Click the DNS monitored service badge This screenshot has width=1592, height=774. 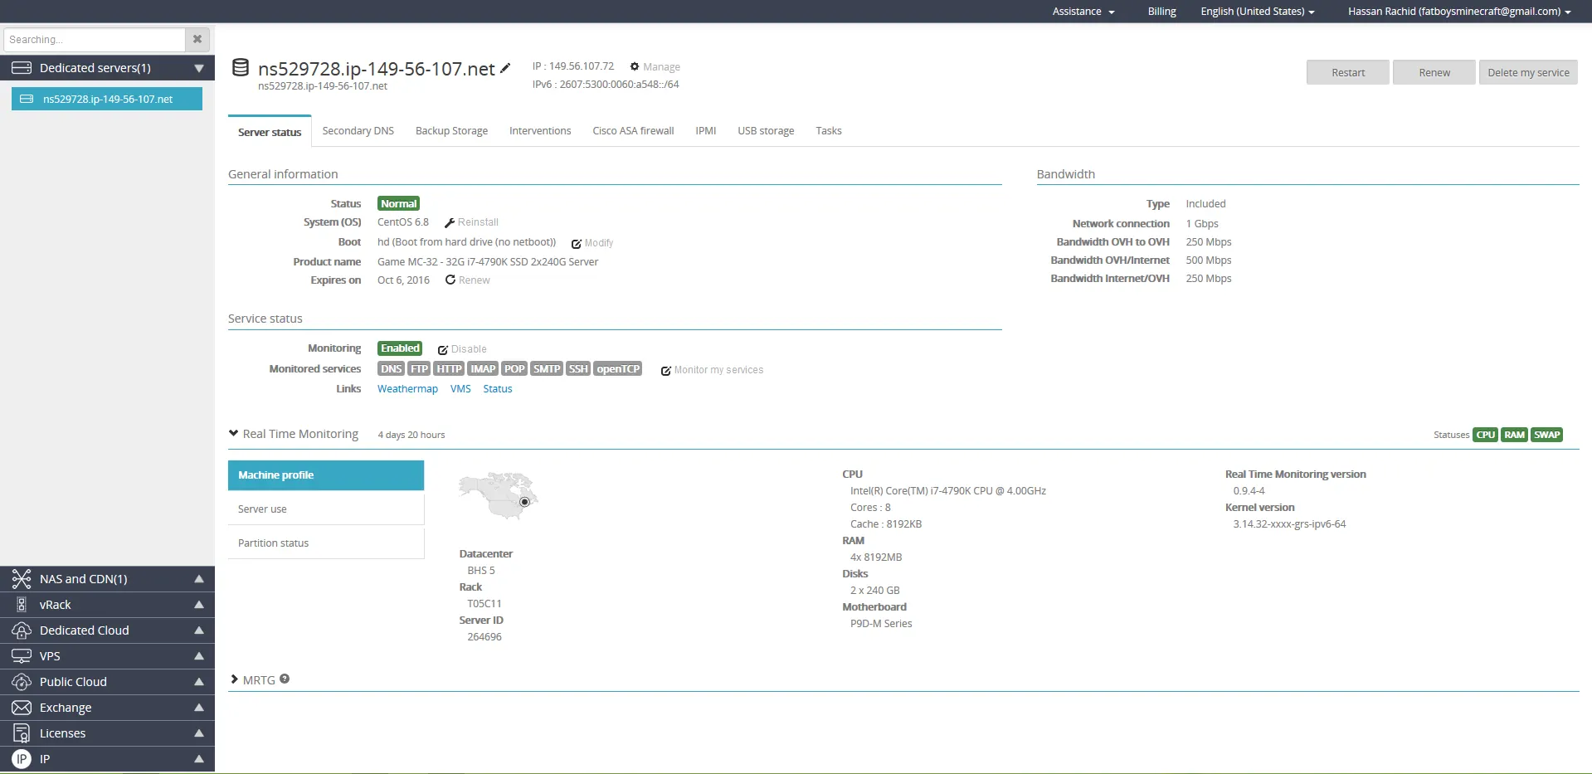[391, 369]
